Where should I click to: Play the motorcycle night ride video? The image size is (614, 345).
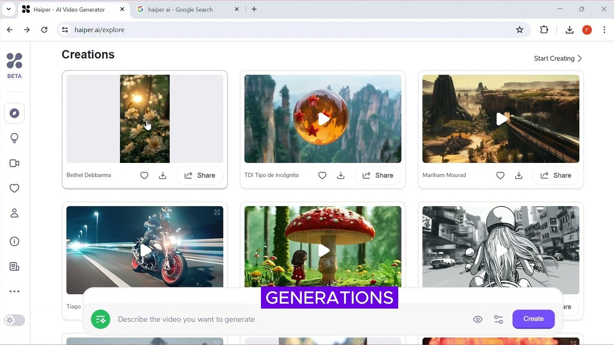[145, 250]
